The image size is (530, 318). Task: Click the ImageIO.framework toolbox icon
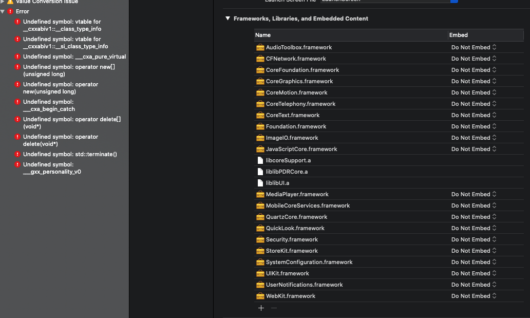[260, 138]
